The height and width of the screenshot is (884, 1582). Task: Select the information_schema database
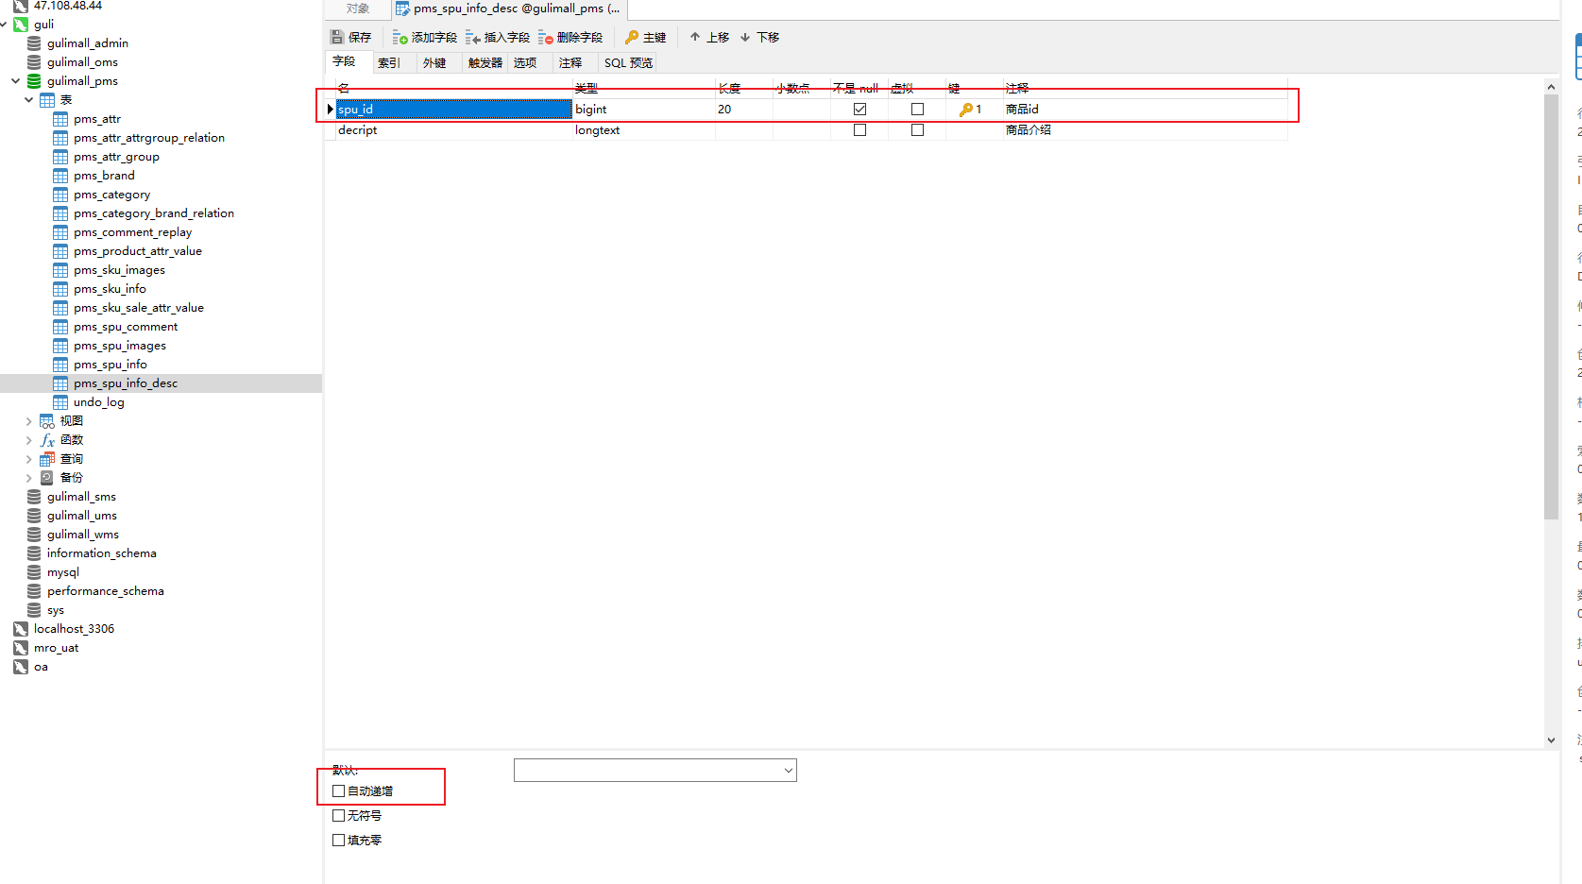click(102, 553)
